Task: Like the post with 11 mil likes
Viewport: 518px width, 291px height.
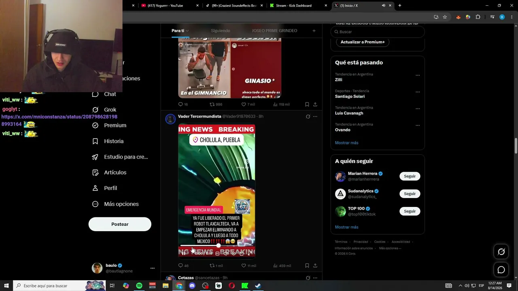Action: pyautogui.click(x=248, y=266)
